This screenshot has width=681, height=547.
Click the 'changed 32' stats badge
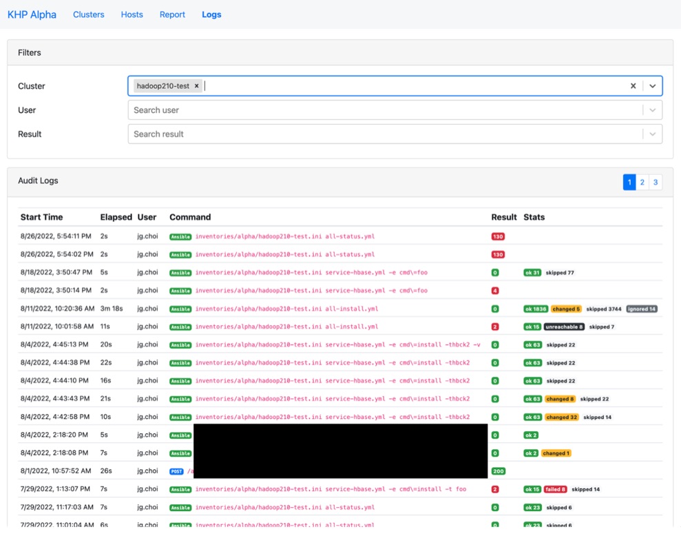click(x=562, y=417)
